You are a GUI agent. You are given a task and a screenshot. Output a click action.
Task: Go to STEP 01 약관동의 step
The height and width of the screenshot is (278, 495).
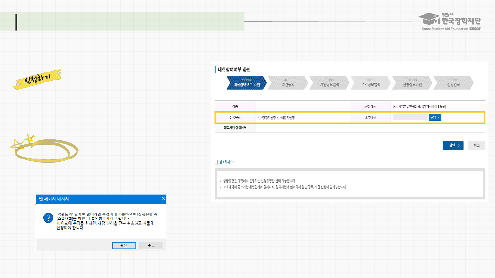(x=288, y=83)
